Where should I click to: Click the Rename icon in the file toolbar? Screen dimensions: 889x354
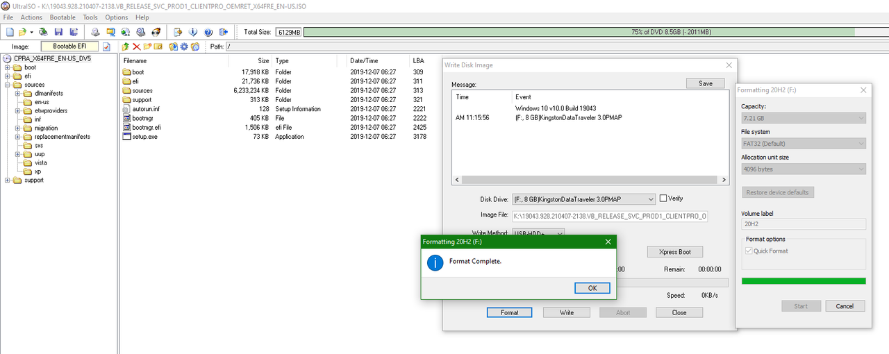(x=158, y=47)
